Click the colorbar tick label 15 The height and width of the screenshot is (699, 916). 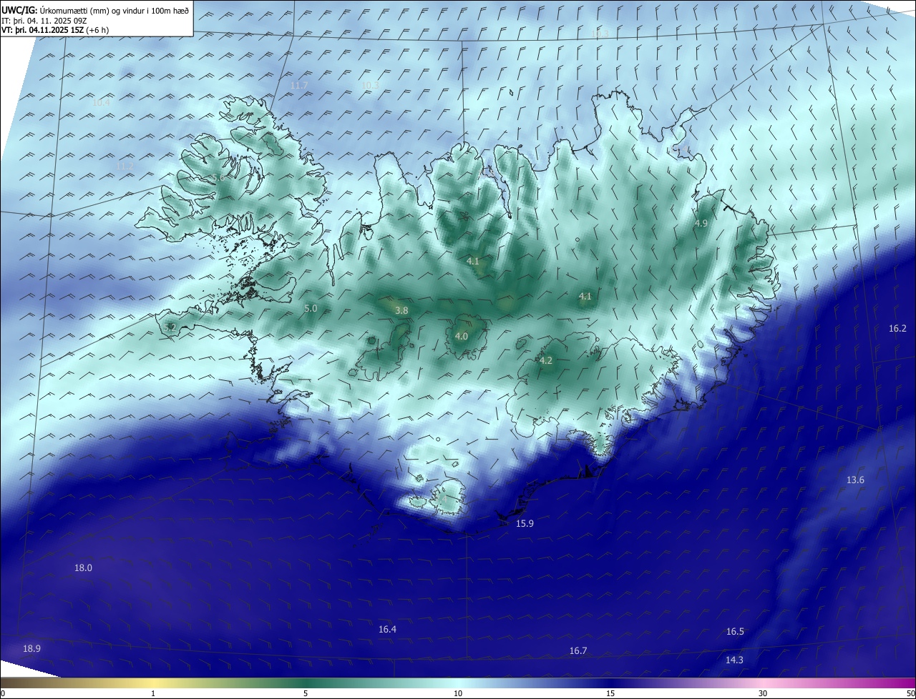[x=610, y=694]
